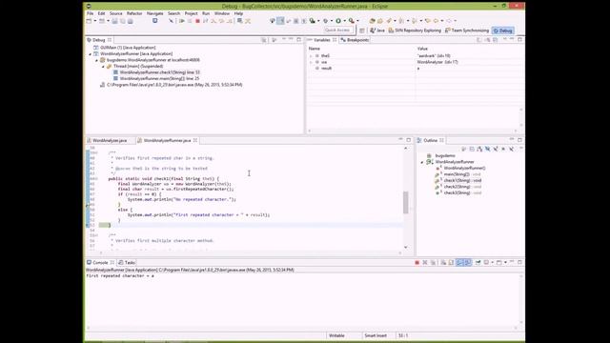Click the editor vertical scrollbar thumb
This screenshot has width=610, height=343.
pyautogui.click(x=406, y=202)
